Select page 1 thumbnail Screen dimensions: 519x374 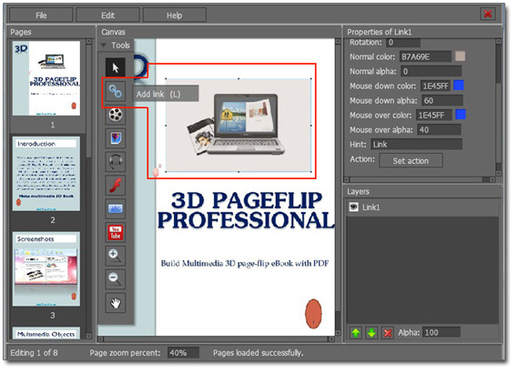46,78
